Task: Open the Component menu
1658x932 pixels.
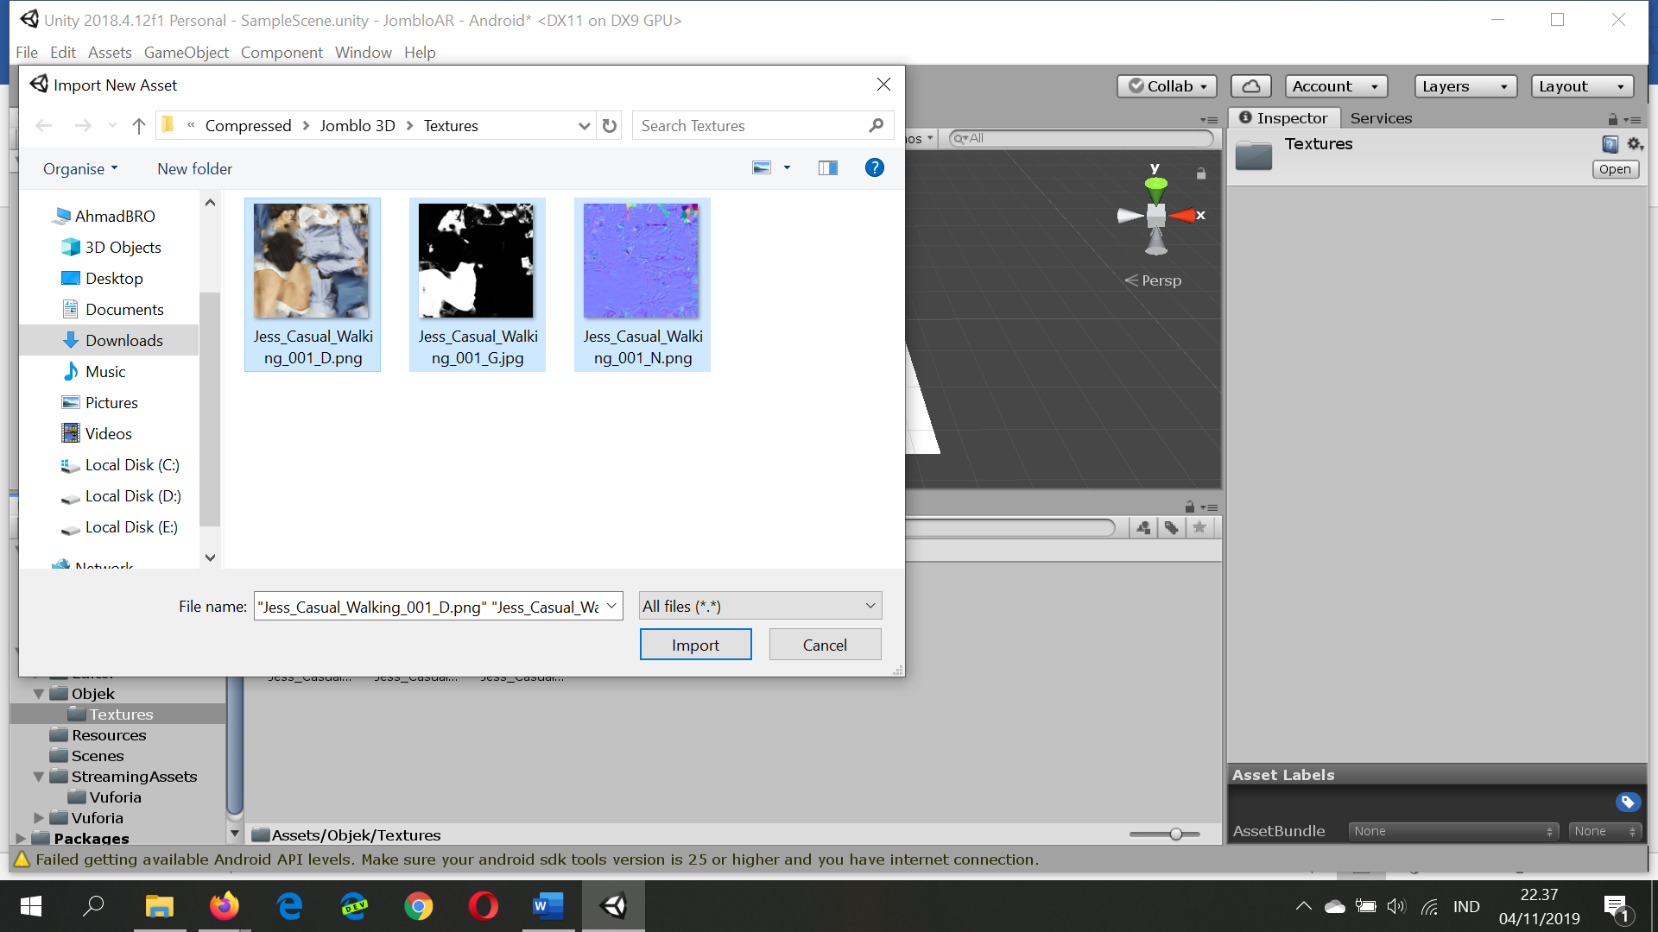Action: (x=282, y=53)
